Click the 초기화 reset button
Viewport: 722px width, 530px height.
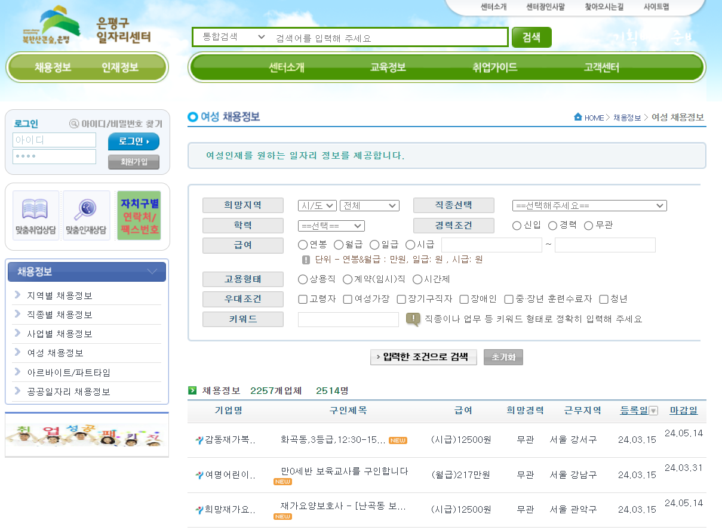pyautogui.click(x=503, y=357)
